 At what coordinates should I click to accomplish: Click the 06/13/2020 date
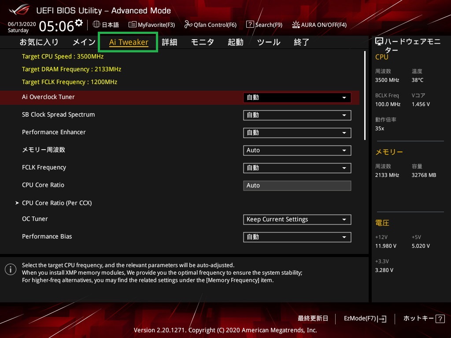tap(22, 24)
